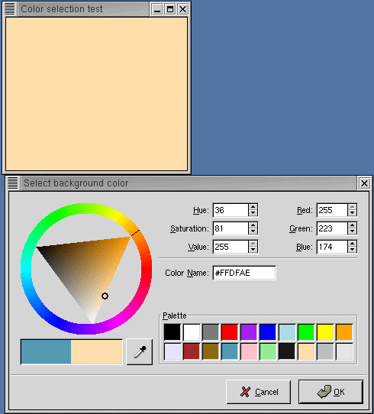The image size is (374, 414).
Task: Close the Color selection test window
Action: pyautogui.click(x=182, y=9)
